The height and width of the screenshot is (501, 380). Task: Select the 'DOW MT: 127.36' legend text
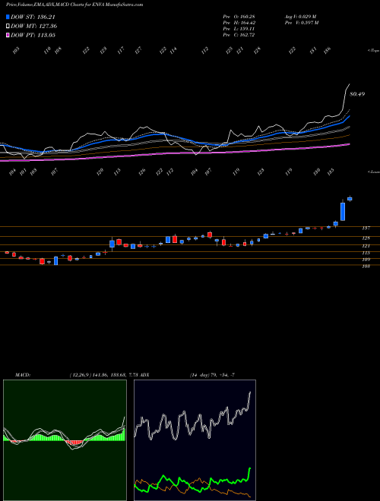tap(34, 27)
